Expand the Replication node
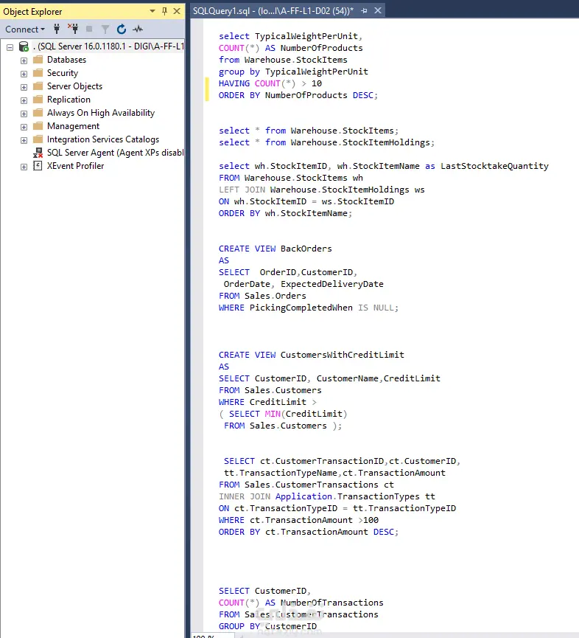The width and height of the screenshot is (579, 638). (24, 100)
